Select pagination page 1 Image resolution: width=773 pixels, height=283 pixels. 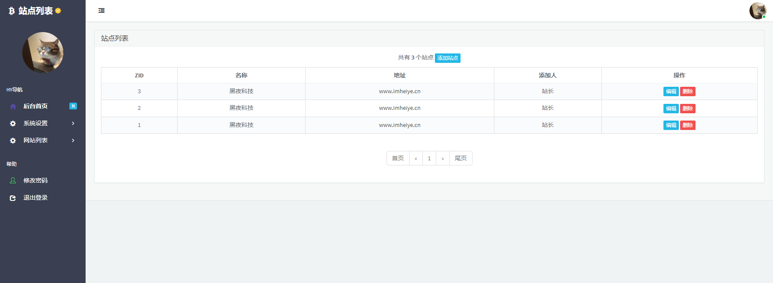point(429,158)
